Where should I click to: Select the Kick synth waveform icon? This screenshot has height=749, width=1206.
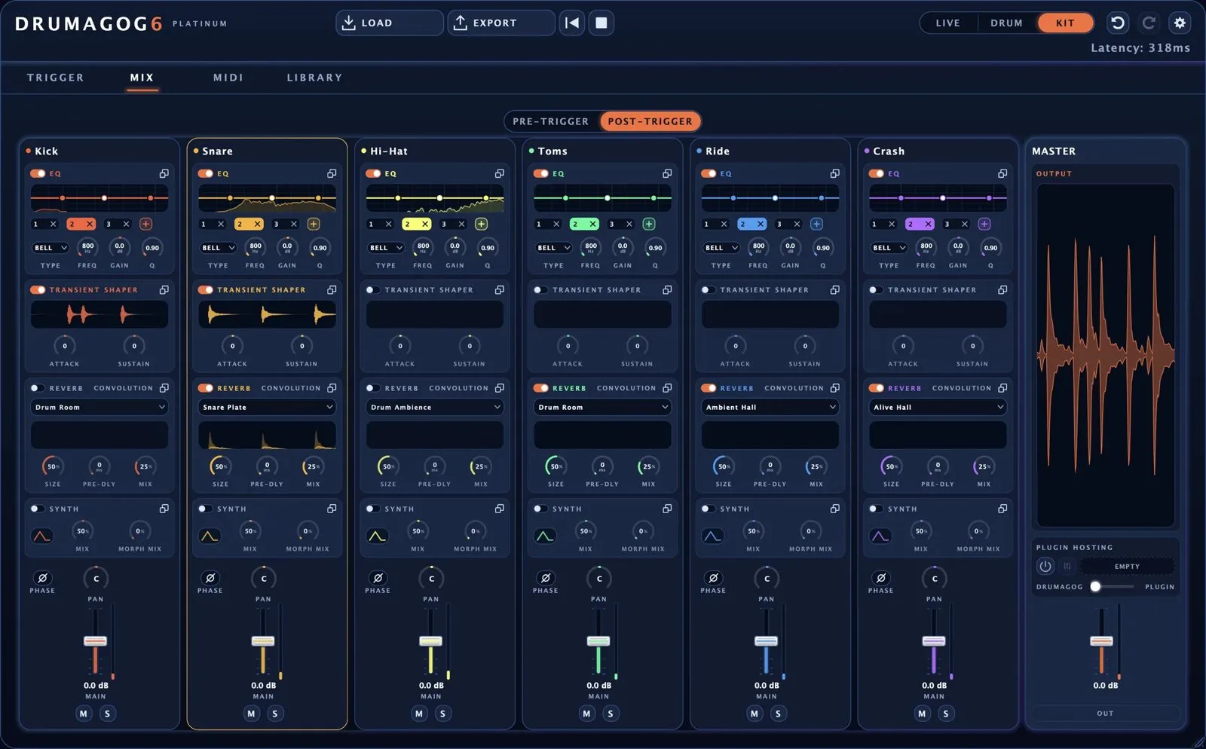pos(42,536)
